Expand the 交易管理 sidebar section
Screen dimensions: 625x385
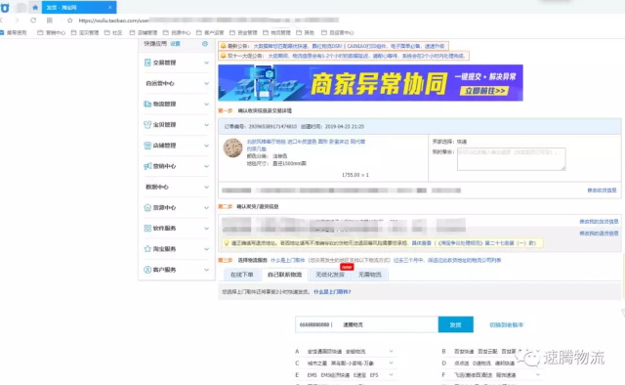click(x=206, y=63)
